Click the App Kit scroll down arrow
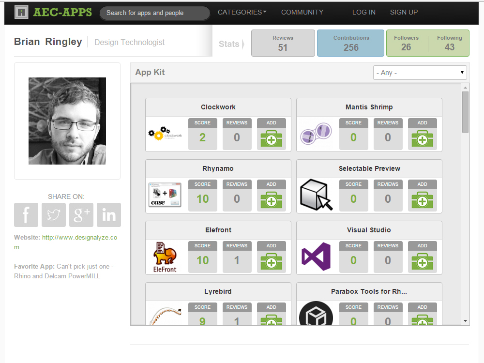Image resolution: width=484 pixels, height=363 pixels. (465, 321)
